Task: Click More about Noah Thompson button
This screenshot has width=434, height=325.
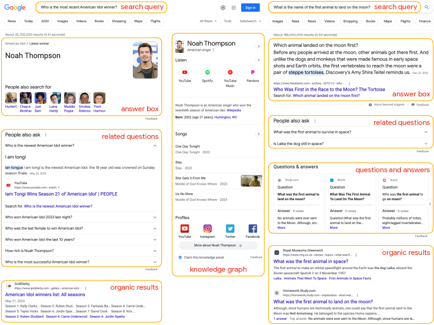Action: pyautogui.click(x=218, y=246)
